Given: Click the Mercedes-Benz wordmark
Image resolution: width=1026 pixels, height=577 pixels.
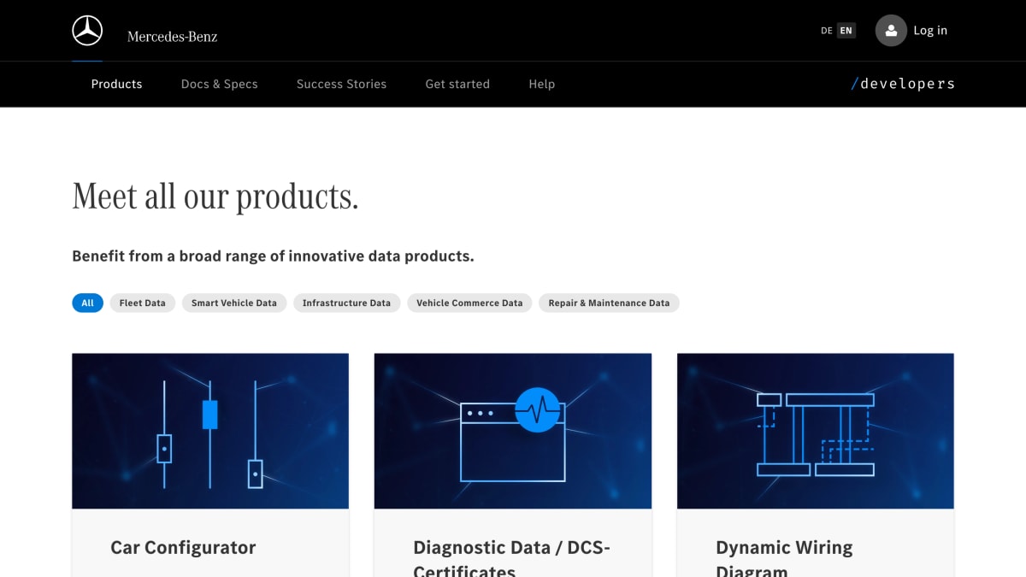Looking at the screenshot, I should tap(172, 37).
